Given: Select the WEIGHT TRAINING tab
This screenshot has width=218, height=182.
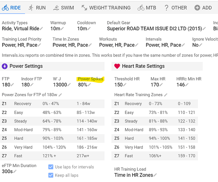Looking at the screenshot, I should 106,8.
